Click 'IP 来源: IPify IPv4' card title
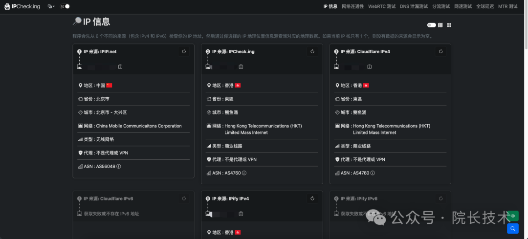 230,198
